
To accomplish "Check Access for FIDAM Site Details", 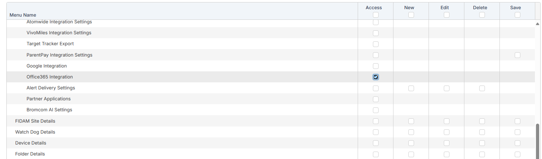I will coord(376,121).
